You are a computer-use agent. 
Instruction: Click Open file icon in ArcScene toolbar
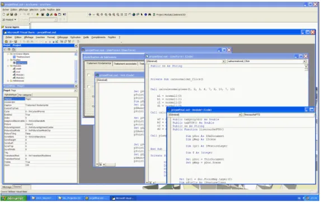tap(8, 15)
